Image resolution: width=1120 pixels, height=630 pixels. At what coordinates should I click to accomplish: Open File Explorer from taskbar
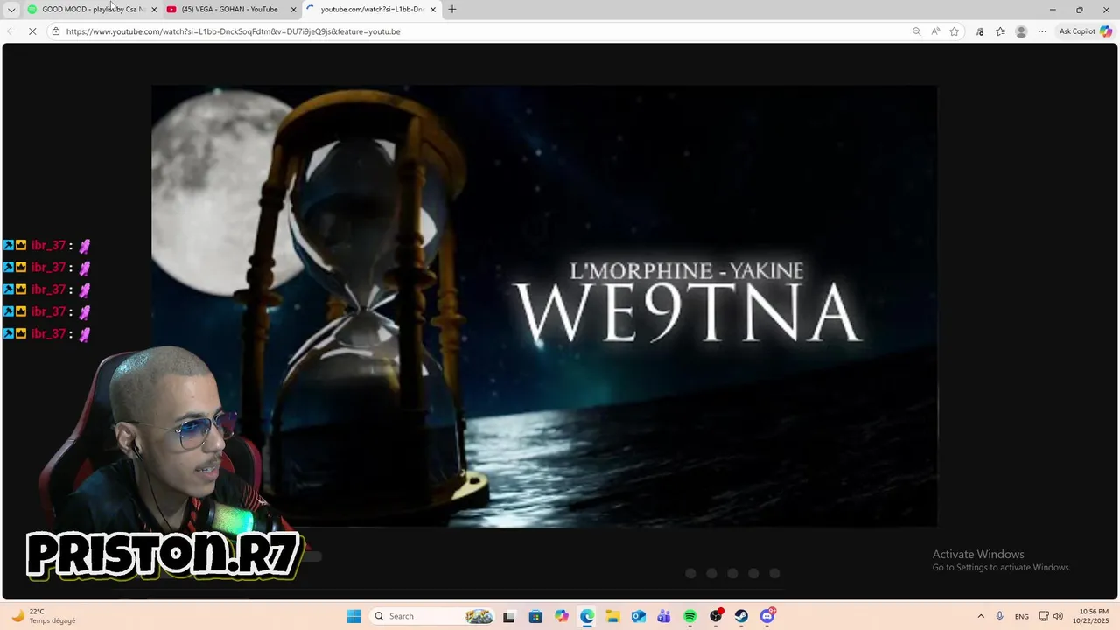point(612,616)
